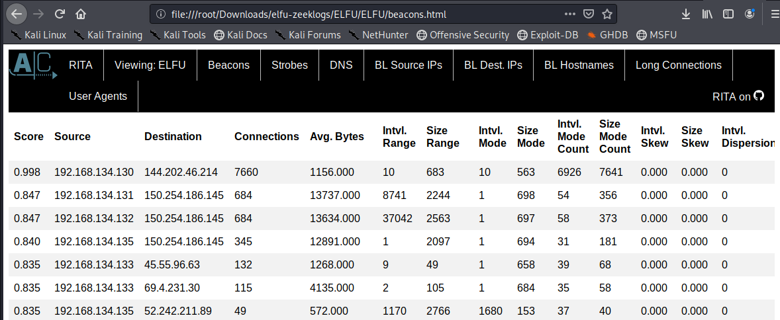780x320 pixels.
Task: Click the Intvl. Range column header
Action: pyautogui.click(x=399, y=137)
